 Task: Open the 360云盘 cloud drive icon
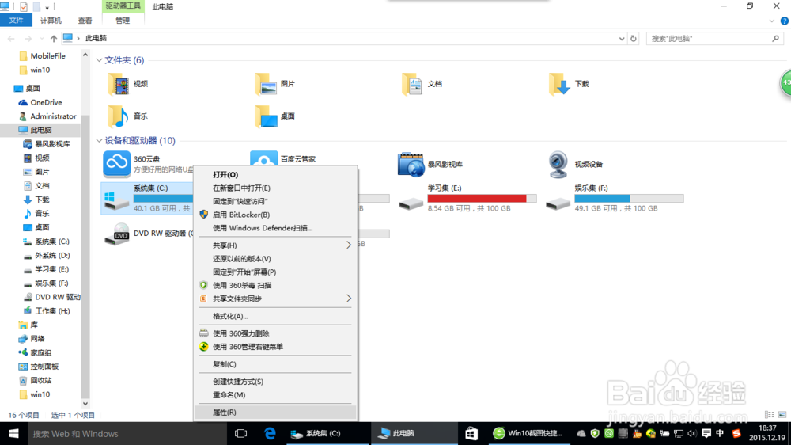point(116,164)
